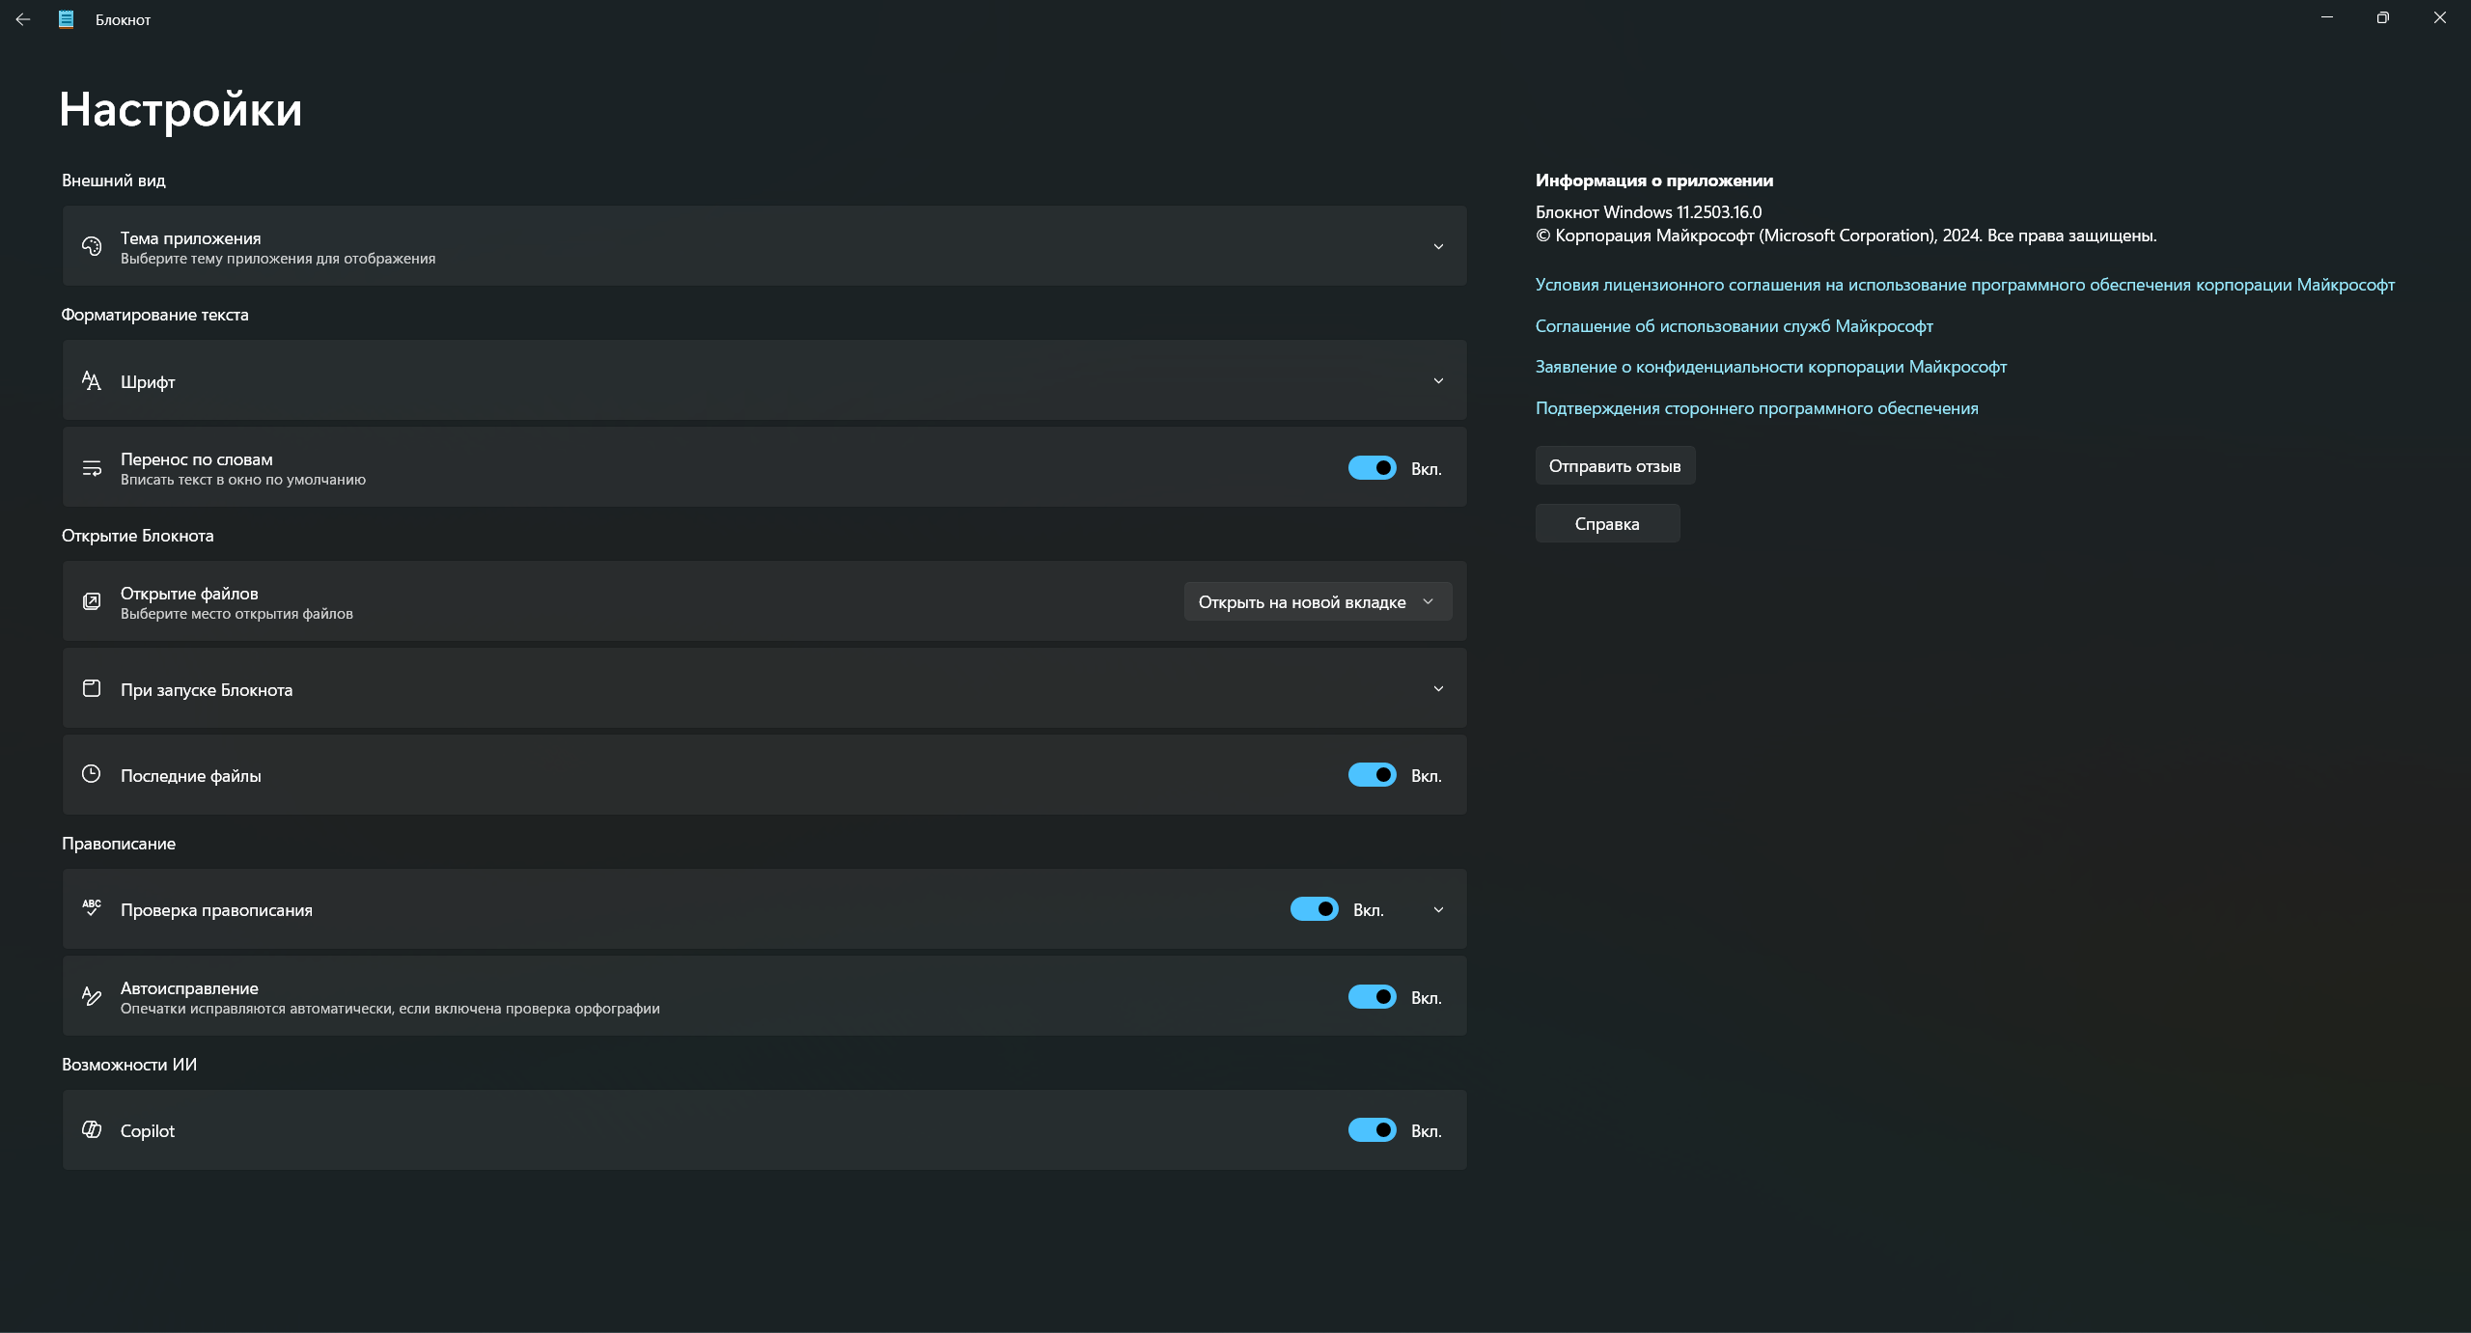Click the font icon beside Шрифт
This screenshot has width=2471, height=1333.
click(92, 380)
